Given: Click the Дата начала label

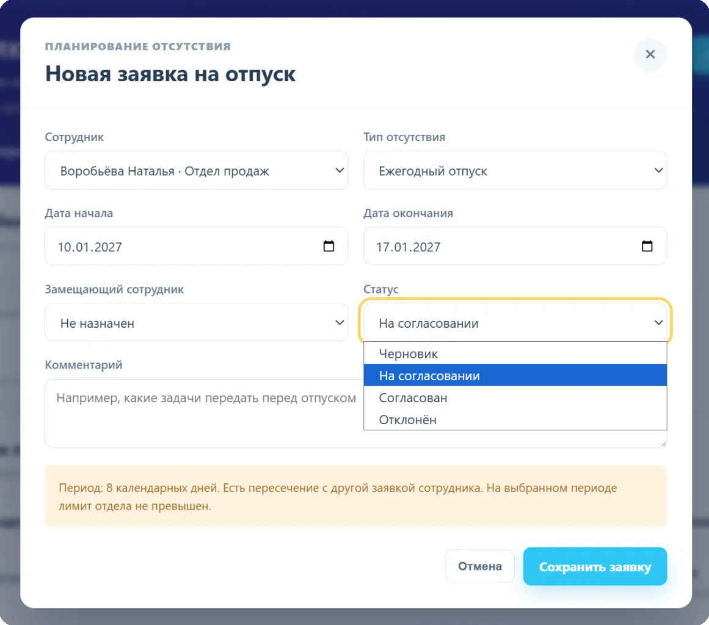Looking at the screenshot, I should pyautogui.click(x=79, y=213).
